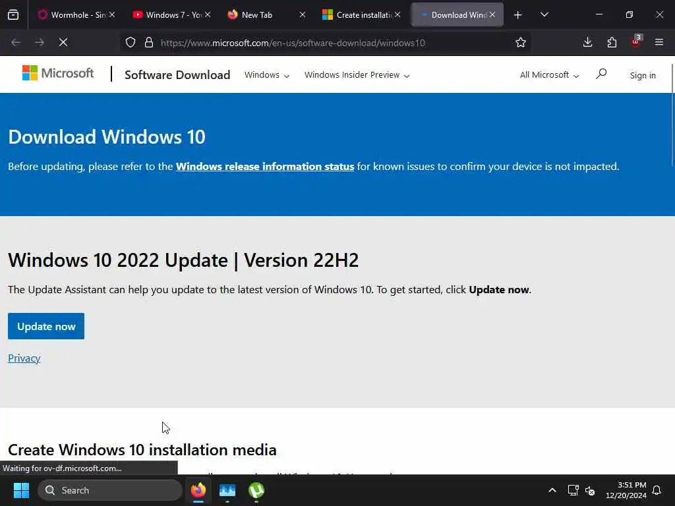Open the blue monitor app in taskbar
This screenshot has width=675, height=506.
[x=227, y=490]
